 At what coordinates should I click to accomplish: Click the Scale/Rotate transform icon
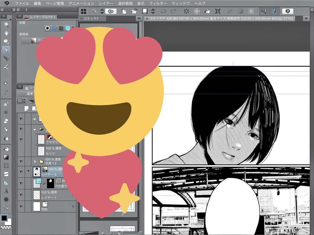point(217,11)
